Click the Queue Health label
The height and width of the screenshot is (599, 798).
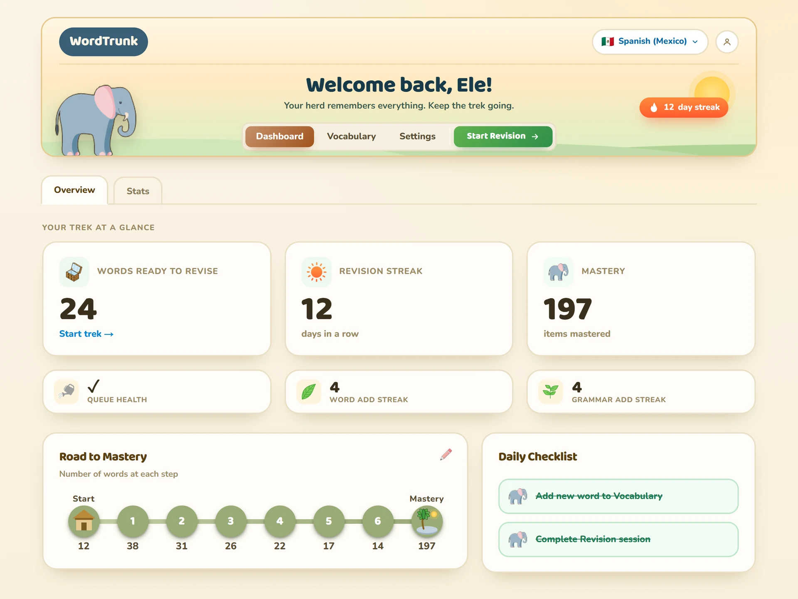[117, 400]
